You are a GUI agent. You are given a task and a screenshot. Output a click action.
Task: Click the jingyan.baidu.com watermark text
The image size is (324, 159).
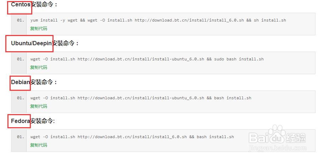click(x=278, y=148)
